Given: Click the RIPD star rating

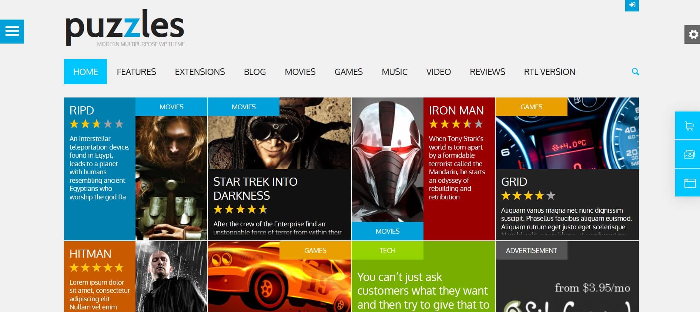Looking at the screenshot, I should (97, 124).
